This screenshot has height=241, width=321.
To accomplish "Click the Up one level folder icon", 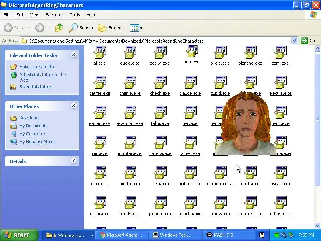I will click(x=59, y=28).
